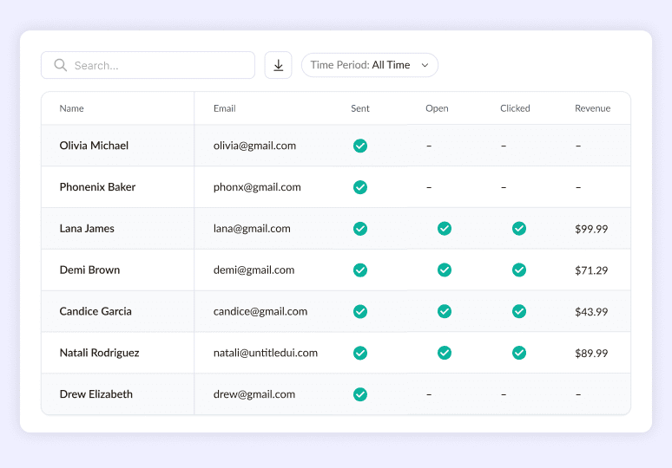Click the Clicked column header
Image resolution: width=672 pixels, height=468 pixels.
pos(515,108)
